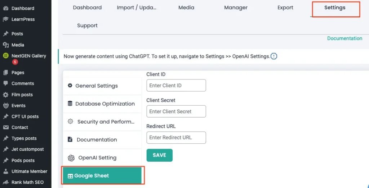Switch to the Import / Update tab

137,8
